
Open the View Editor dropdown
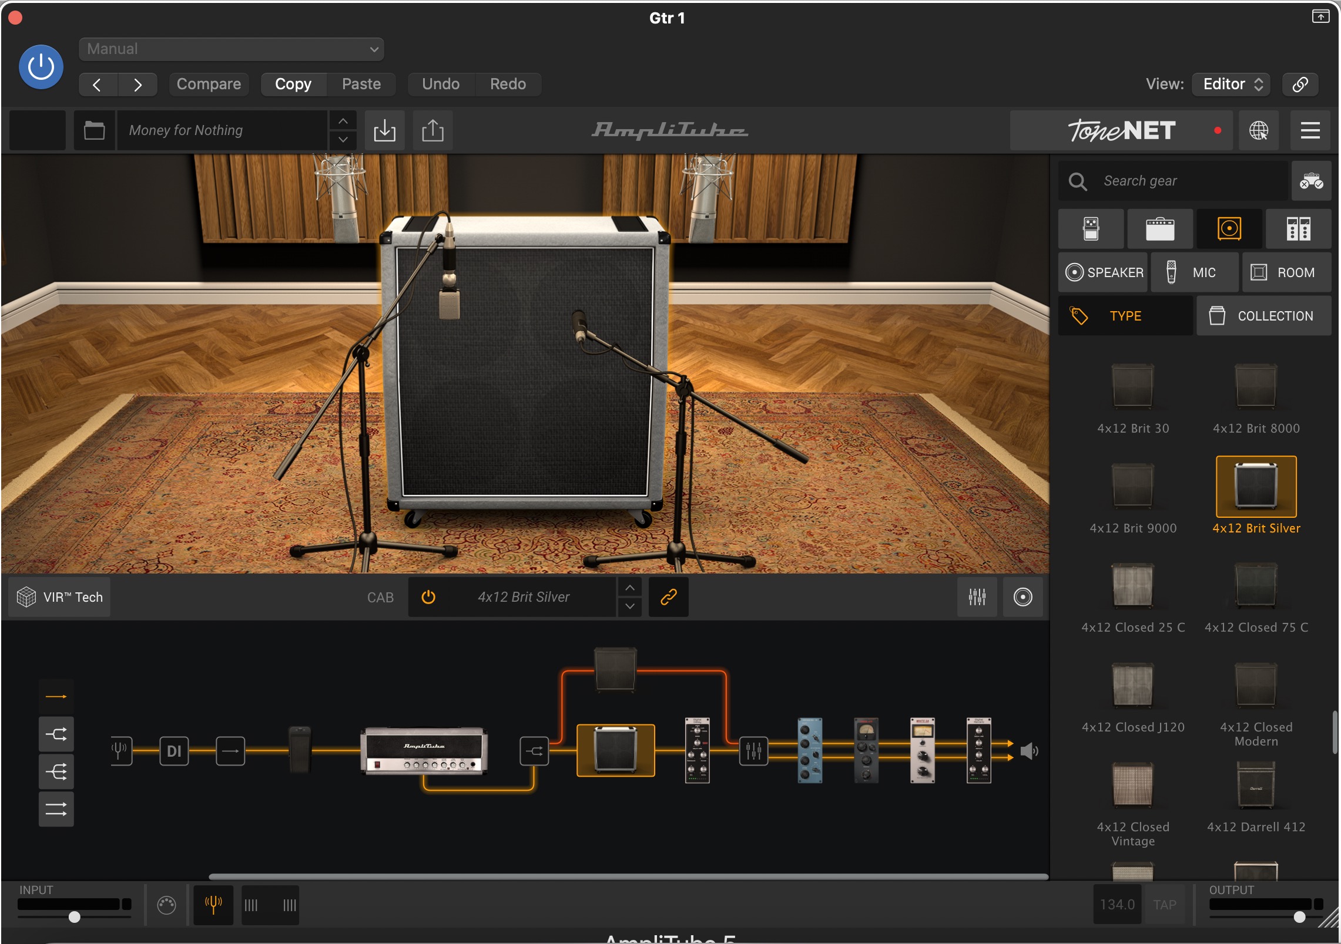1231,84
